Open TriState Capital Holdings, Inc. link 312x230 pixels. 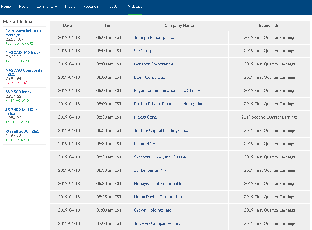pos(161,130)
